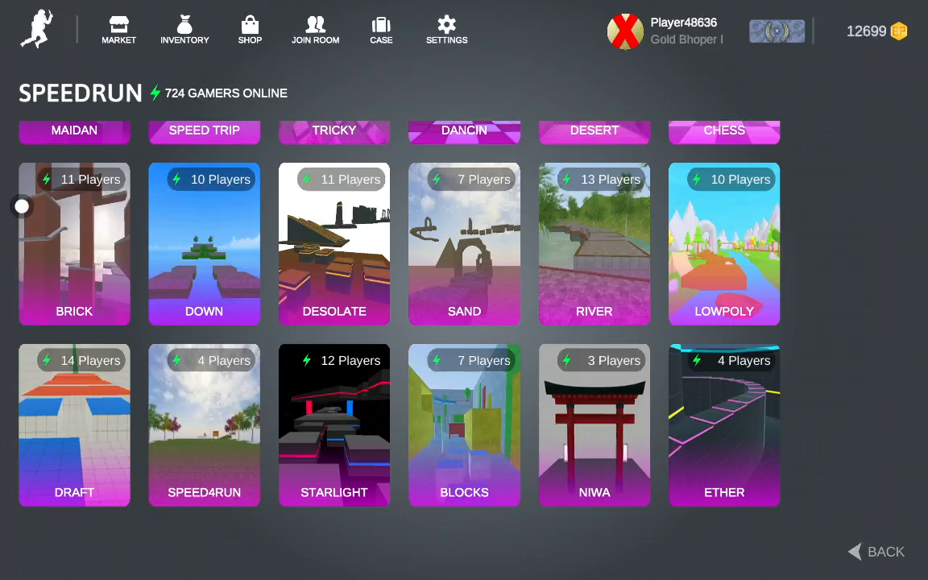
Task: Open the Inventory bag icon
Action: tap(184, 25)
